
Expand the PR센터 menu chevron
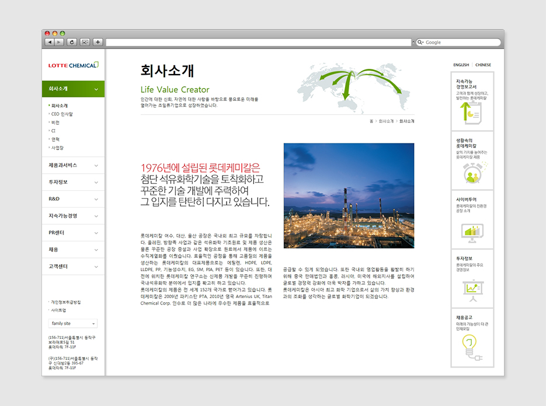(96, 233)
